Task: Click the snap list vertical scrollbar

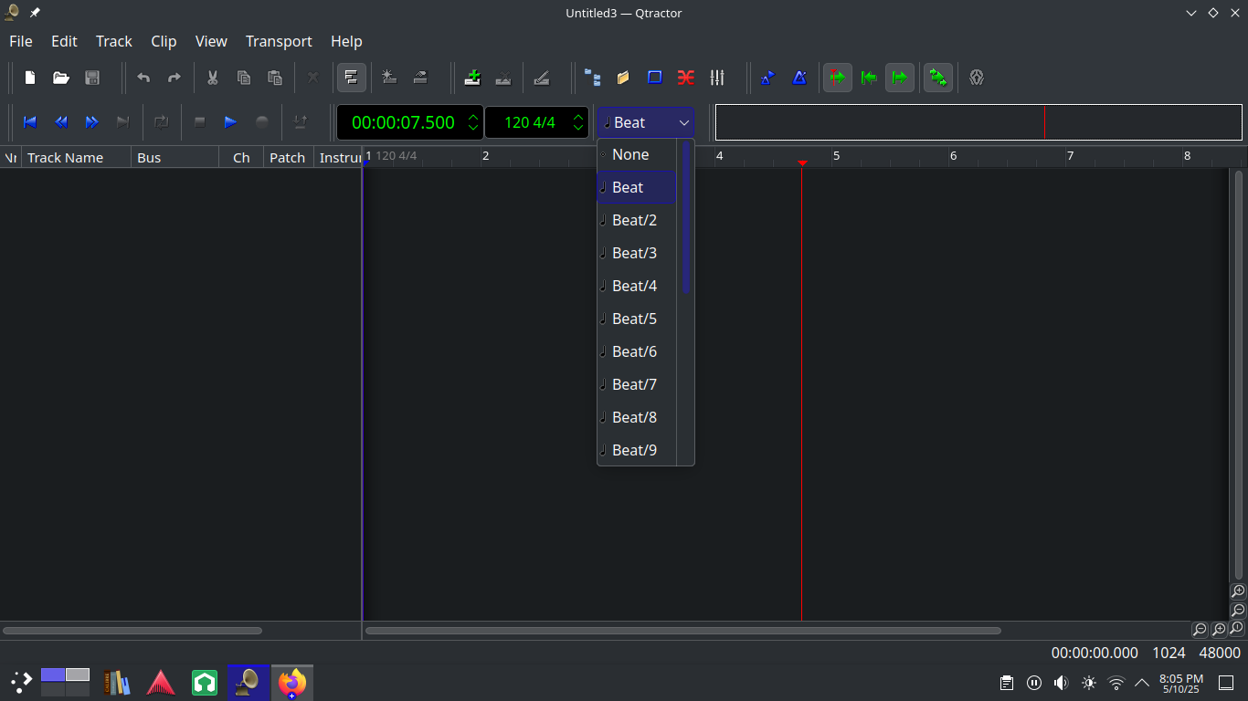Action: coord(686,217)
